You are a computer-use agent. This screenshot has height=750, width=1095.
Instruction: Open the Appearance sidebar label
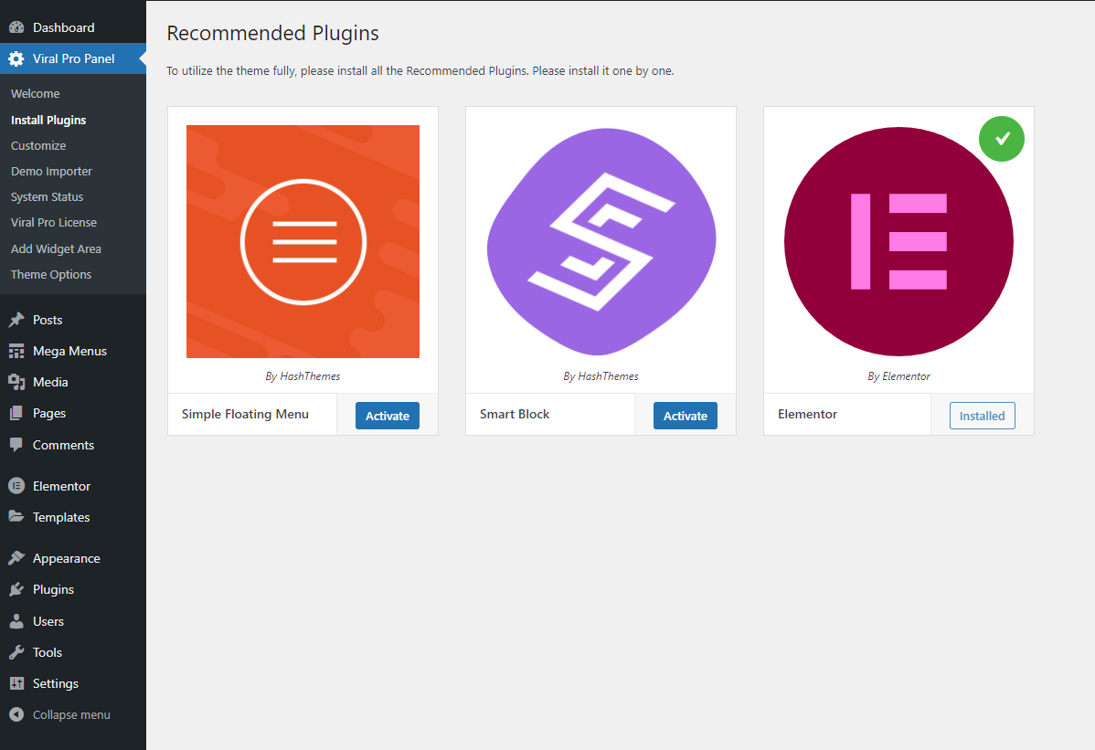point(67,558)
